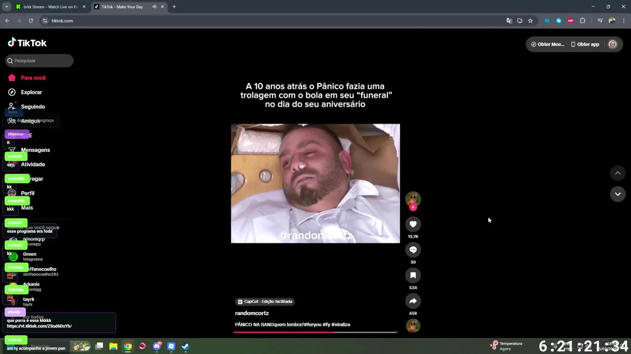Open creator avatar above like button
Screen dimensions: 631x354
(x=413, y=199)
